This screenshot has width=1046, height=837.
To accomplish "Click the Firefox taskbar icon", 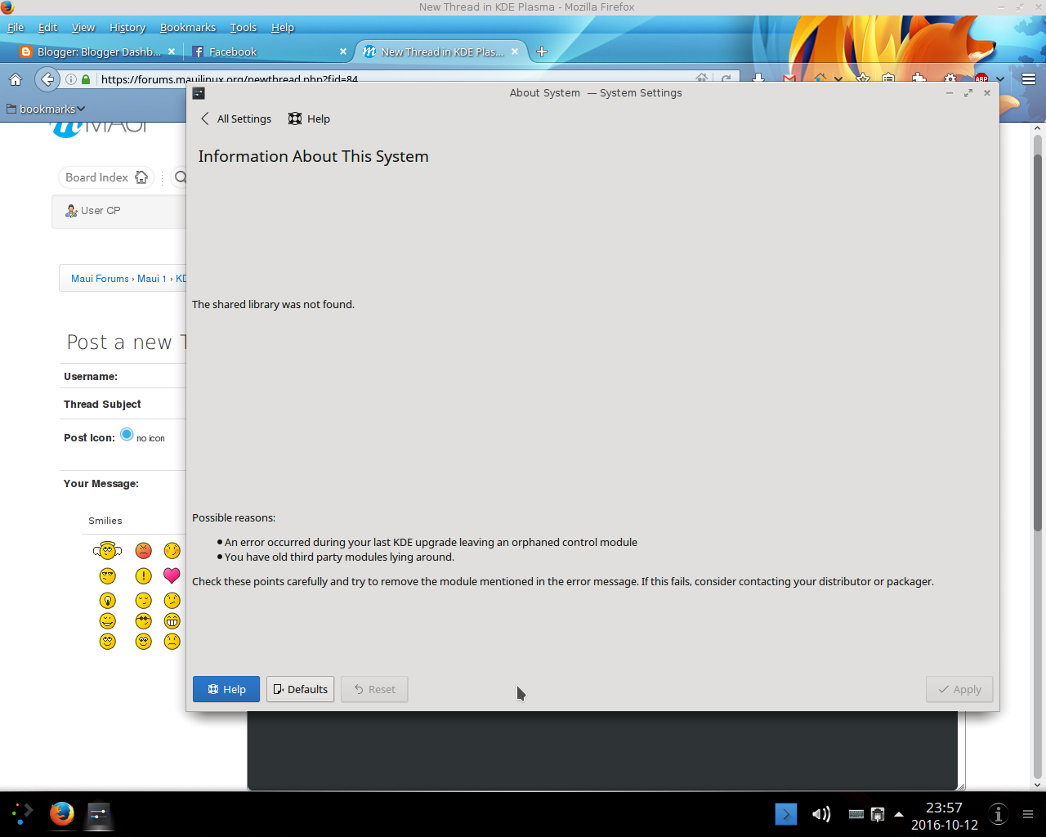I will pos(62,814).
